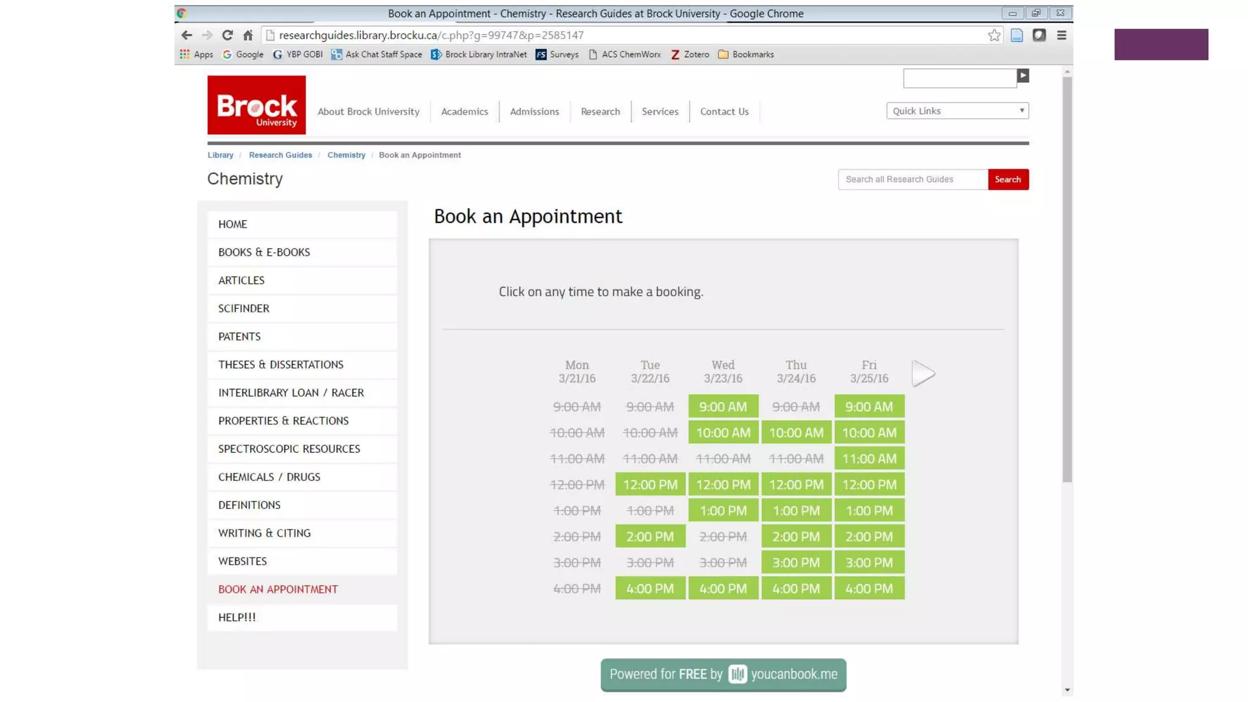The height and width of the screenshot is (702, 1248).
Task: Click the browser back arrow
Action: [186, 35]
